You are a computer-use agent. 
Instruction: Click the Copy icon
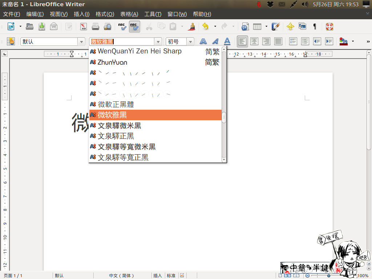click(161, 26)
